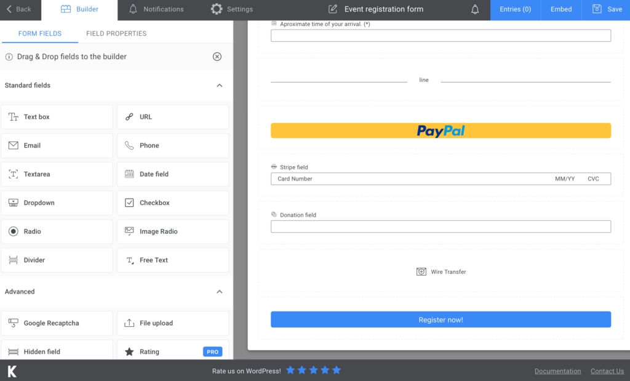
Task: Click the fifth rating star in footer
Action: [x=337, y=370]
